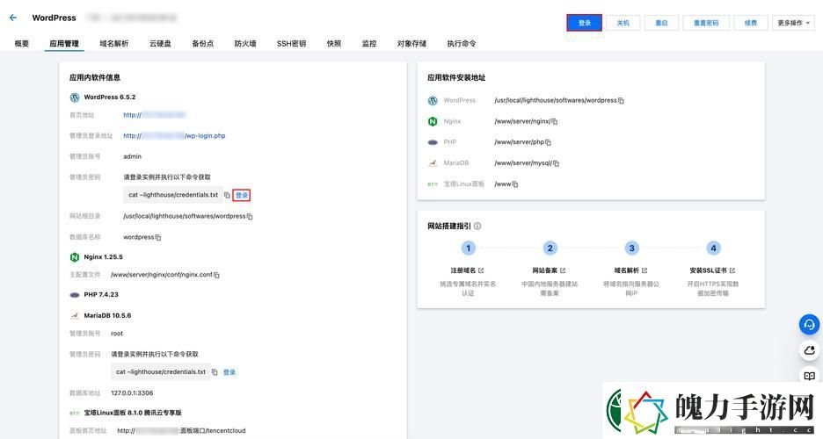823x439 pixels.
Task: Open the 域名解析 tab
Action: coord(114,44)
